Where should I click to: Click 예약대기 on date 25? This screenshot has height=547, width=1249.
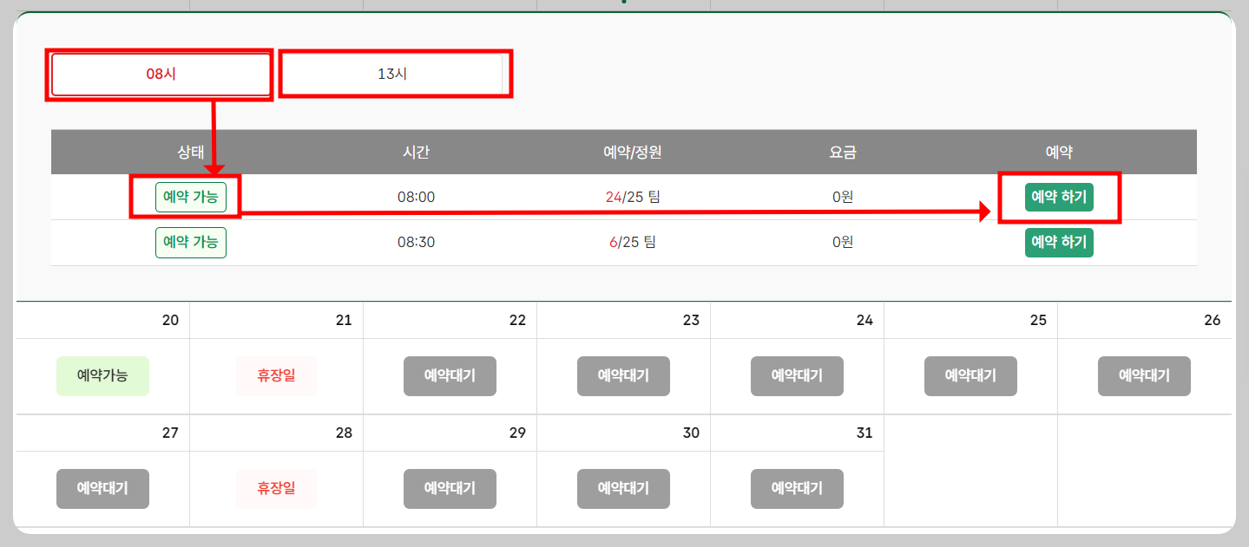(x=970, y=375)
